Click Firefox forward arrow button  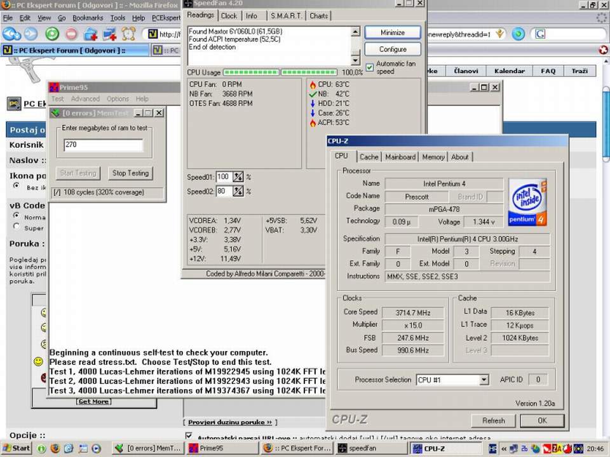click(31, 34)
